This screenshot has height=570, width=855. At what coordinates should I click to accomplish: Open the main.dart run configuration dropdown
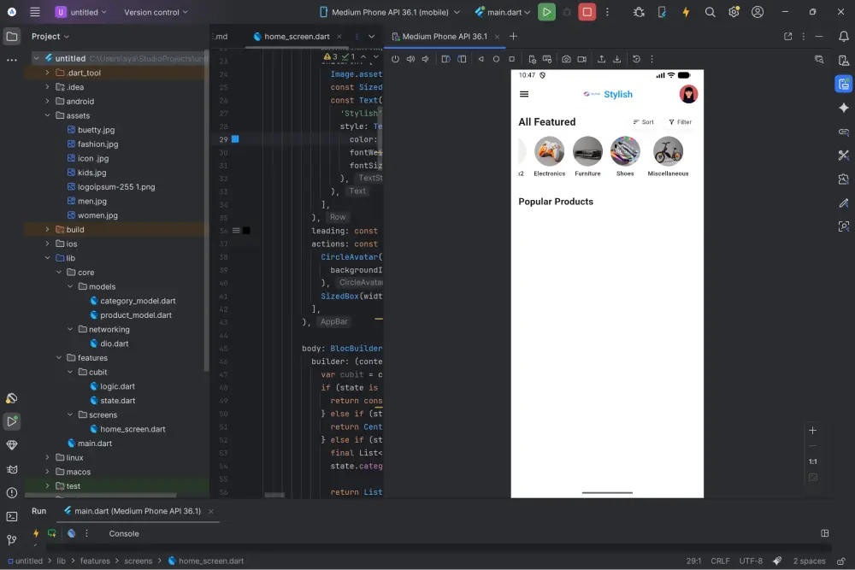pos(504,13)
